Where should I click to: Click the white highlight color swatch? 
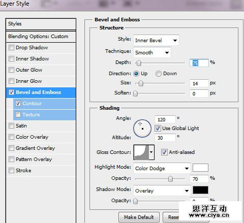(x=200, y=168)
